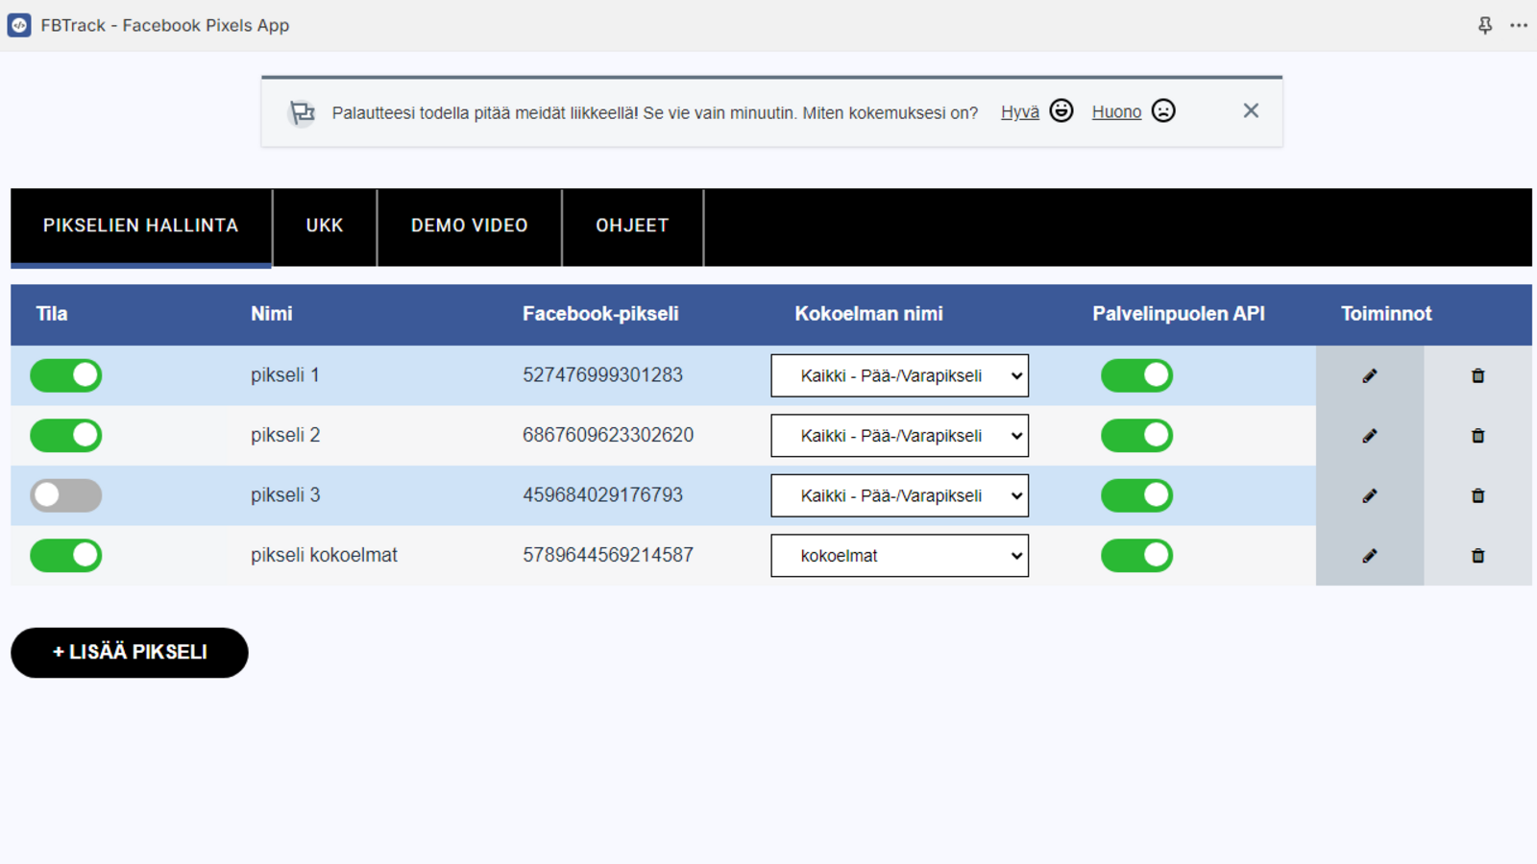Toggle Palvelinpuolen API for pikseli 2

pos(1137,436)
